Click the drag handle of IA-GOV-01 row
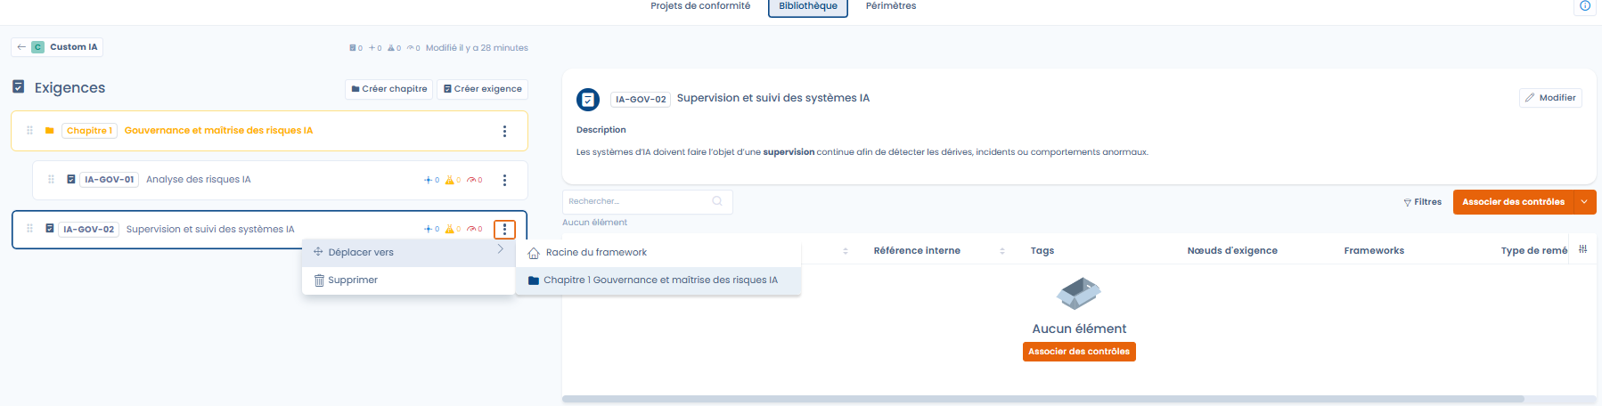 click(x=51, y=180)
